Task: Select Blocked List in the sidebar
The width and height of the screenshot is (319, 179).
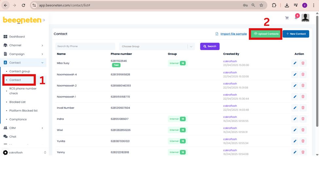Action: pyautogui.click(x=17, y=102)
